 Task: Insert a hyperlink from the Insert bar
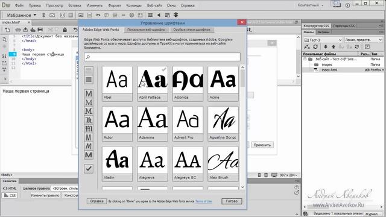pos(43,15)
